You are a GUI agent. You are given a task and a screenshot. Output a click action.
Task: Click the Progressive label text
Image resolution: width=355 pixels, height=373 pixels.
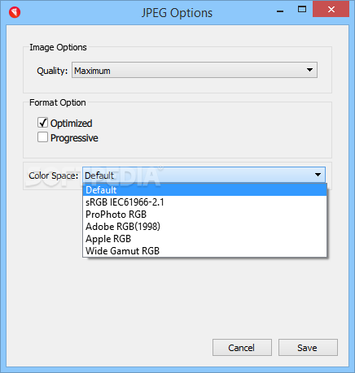click(74, 138)
